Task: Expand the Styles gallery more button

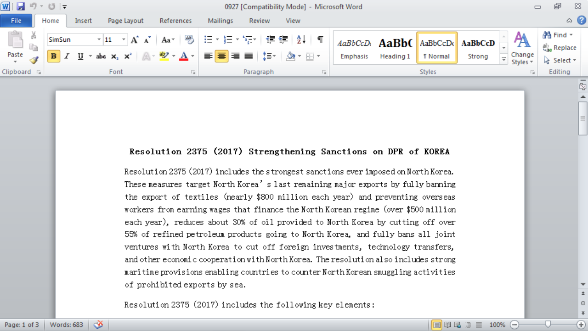Action: [504, 59]
